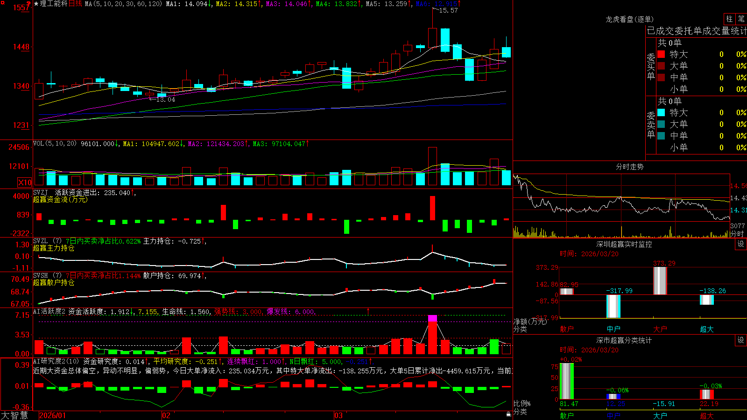This screenshot has height=420, width=747.
Task: Click the teal 大单 swatch under 委卖单
Action: (661, 124)
